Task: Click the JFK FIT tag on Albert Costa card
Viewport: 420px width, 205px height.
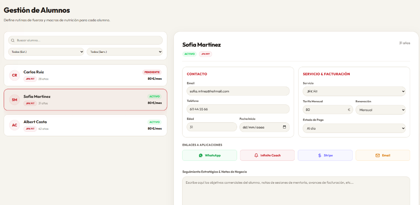Action: pos(30,129)
